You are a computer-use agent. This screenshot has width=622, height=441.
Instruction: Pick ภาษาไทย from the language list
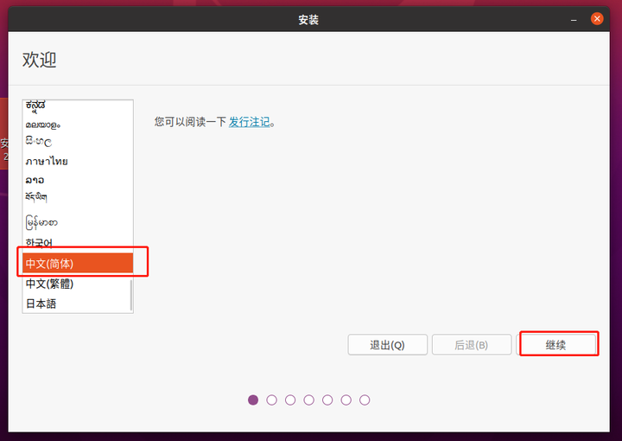tap(78, 161)
